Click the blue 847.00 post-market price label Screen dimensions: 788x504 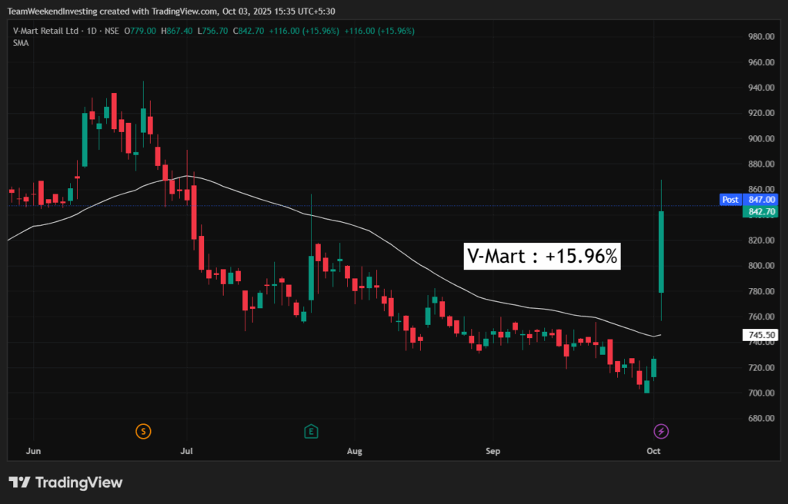point(760,199)
